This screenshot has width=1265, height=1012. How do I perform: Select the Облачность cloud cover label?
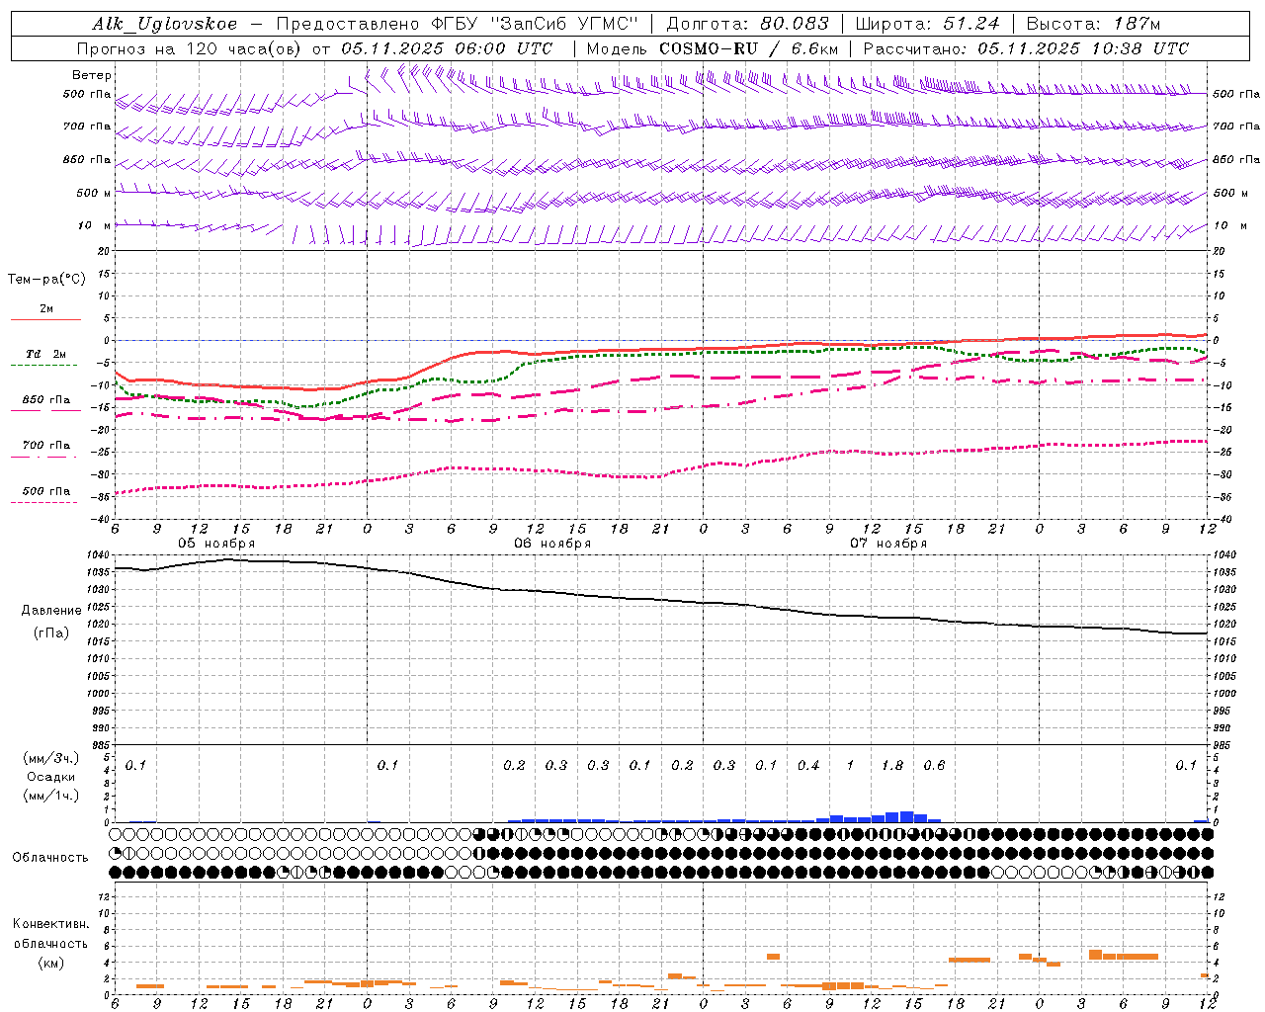click(x=50, y=858)
